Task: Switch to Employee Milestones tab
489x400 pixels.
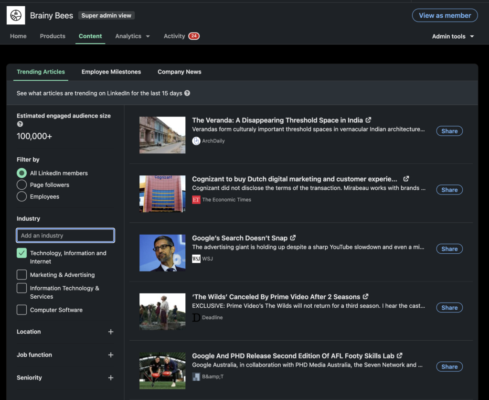Action: point(111,72)
